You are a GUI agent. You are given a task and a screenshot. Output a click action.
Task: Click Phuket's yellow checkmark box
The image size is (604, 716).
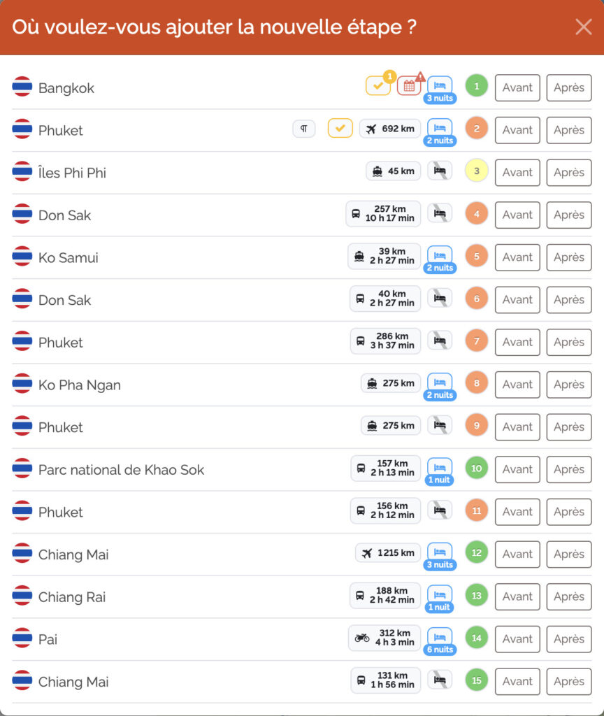(x=340, y=129)
